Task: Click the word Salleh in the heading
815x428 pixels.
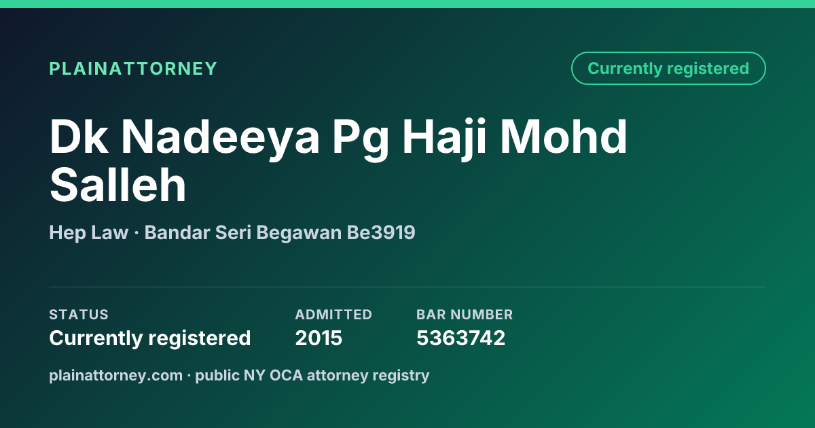Action: [x=117, y=185]
